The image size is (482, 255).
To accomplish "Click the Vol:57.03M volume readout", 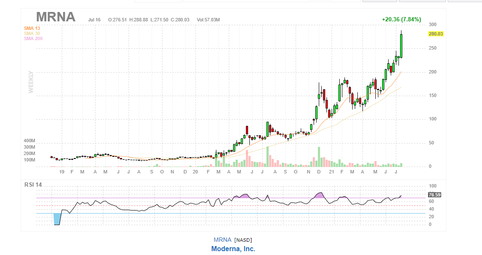I will click(x=209, y=20).
